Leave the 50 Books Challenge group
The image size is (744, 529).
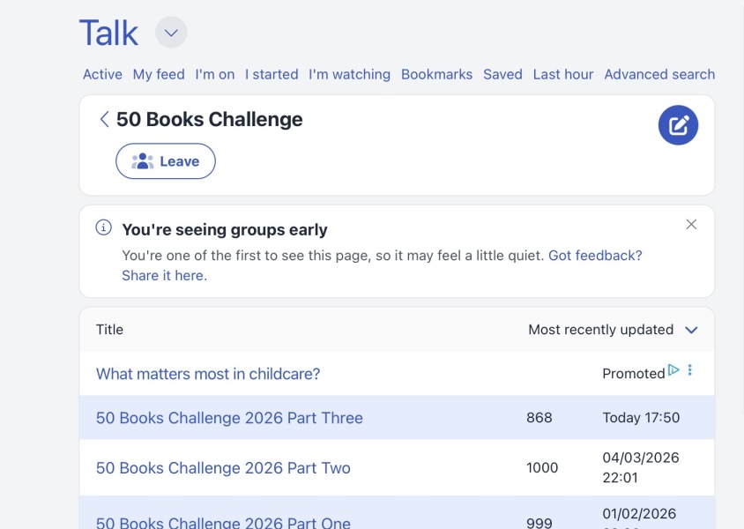point(166,160)
